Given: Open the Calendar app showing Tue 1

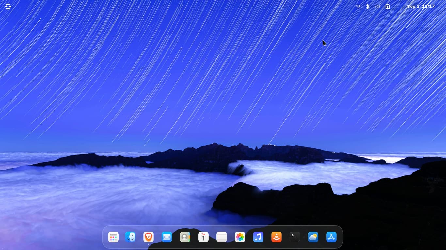Looking at the screenshot, I should pyautogui.click(x=203, y=237).
